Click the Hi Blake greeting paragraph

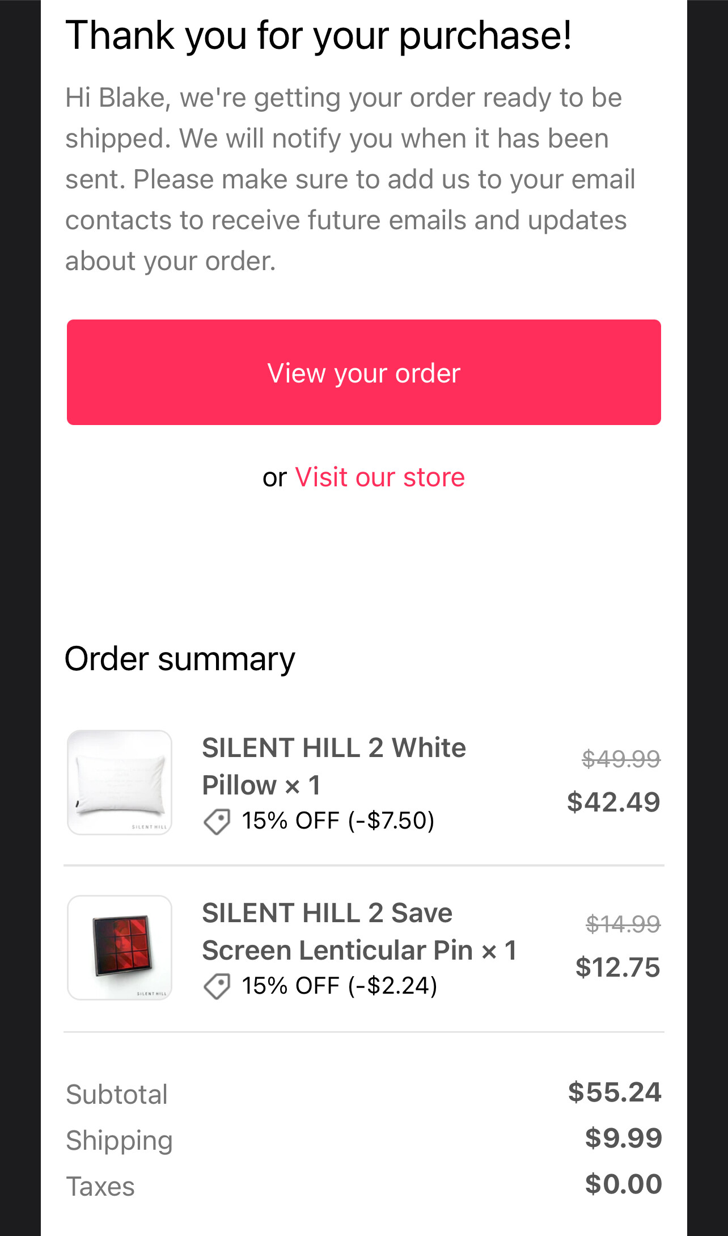[x=350, y=179]
